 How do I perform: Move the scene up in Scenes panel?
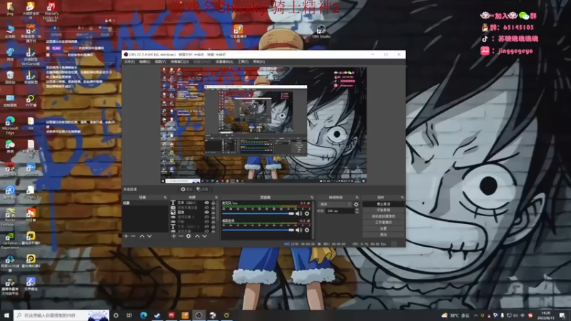click(142, 236)
